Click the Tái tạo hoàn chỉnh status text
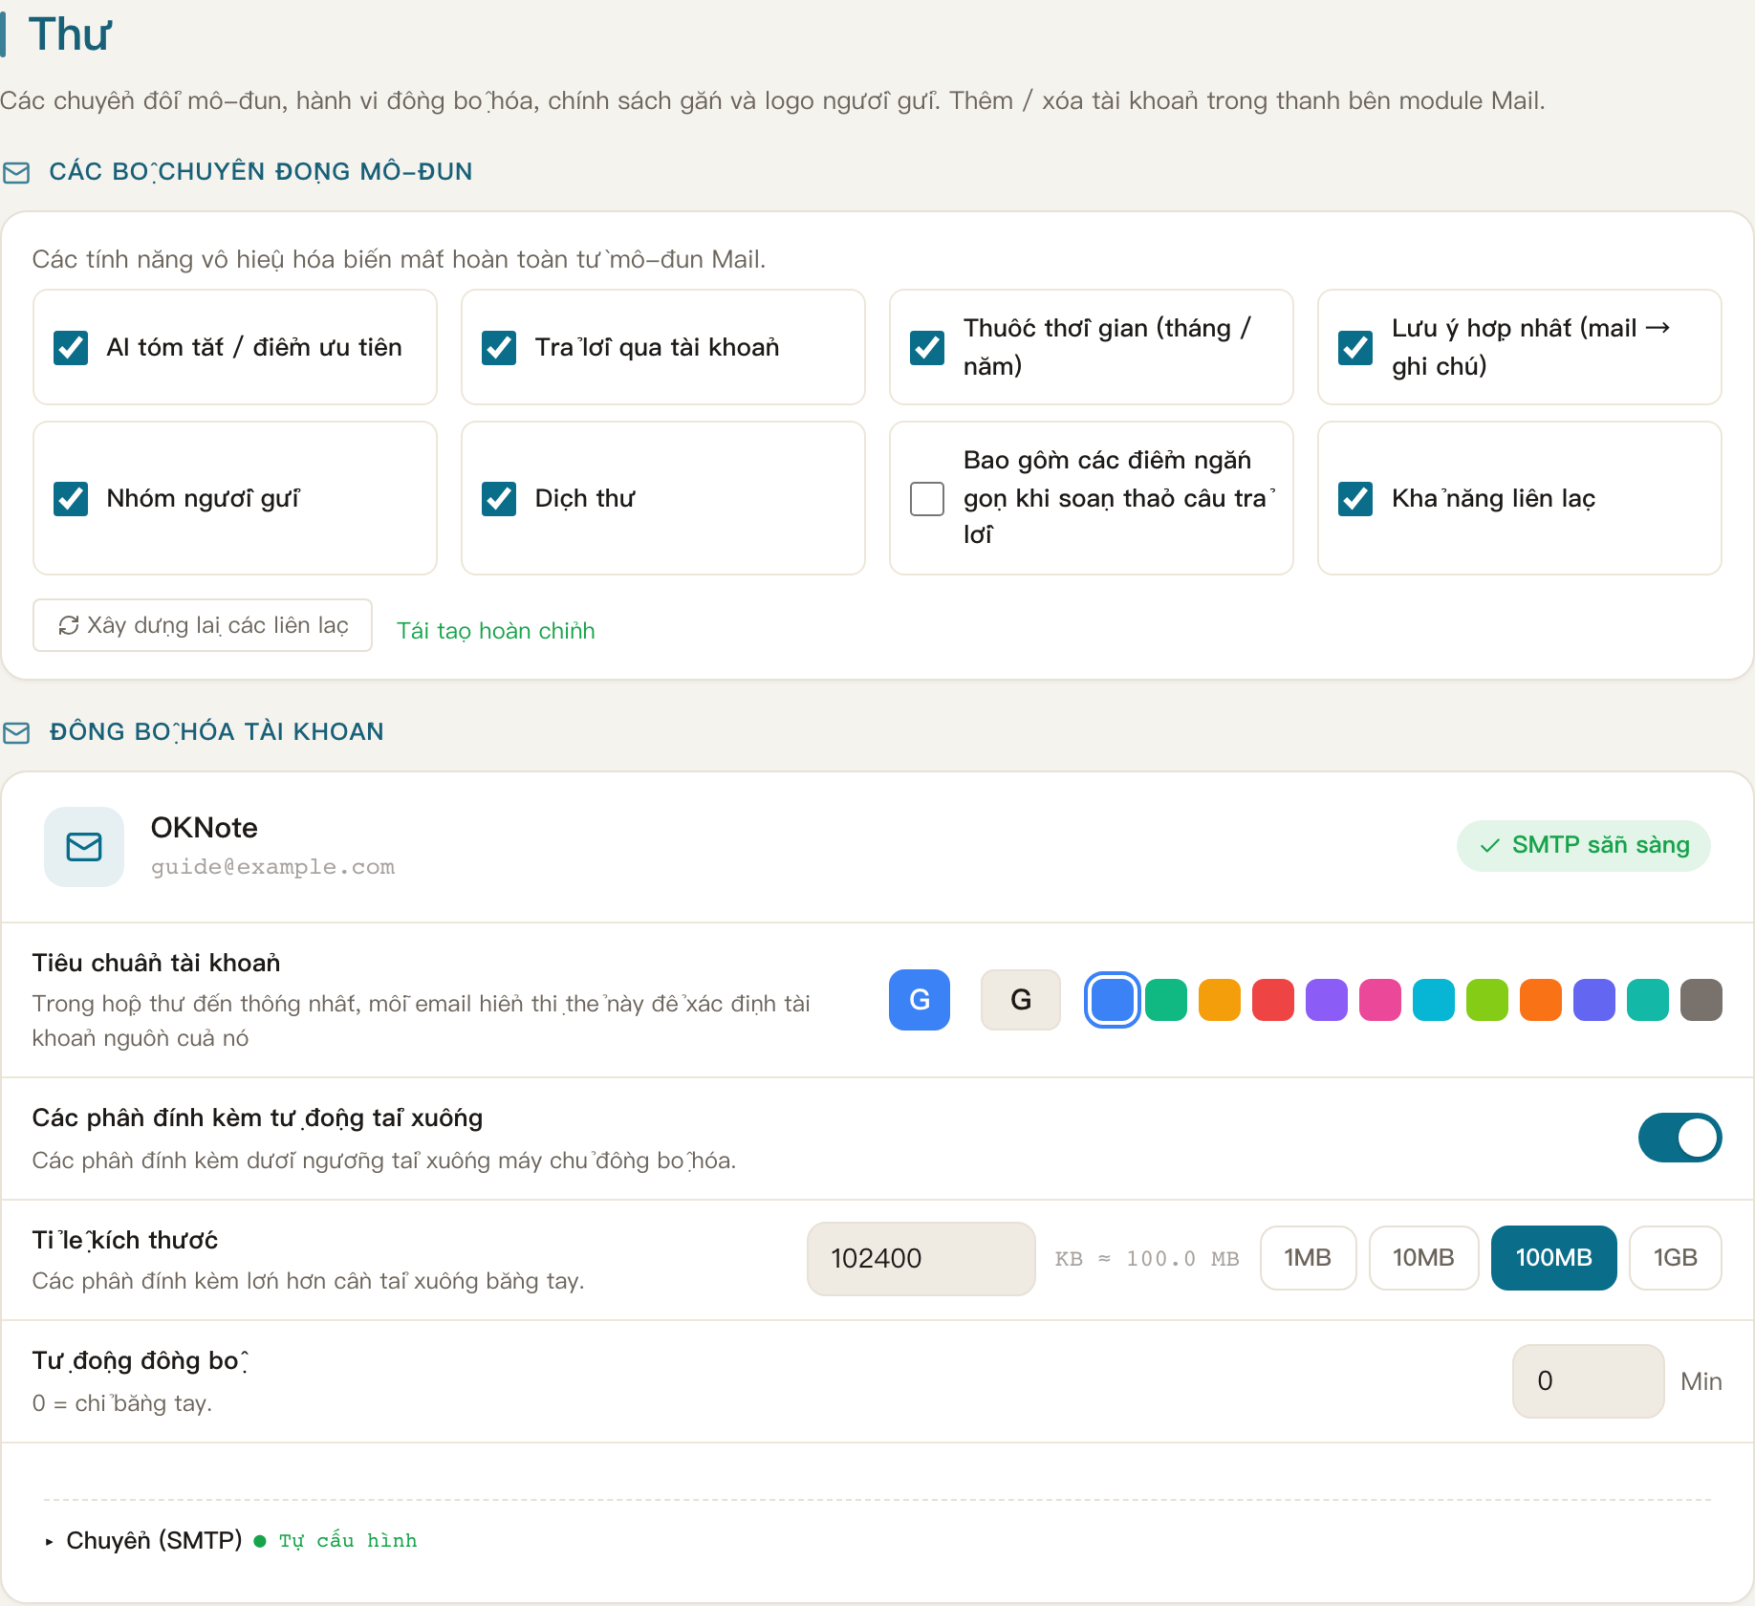 click(496, 631)
